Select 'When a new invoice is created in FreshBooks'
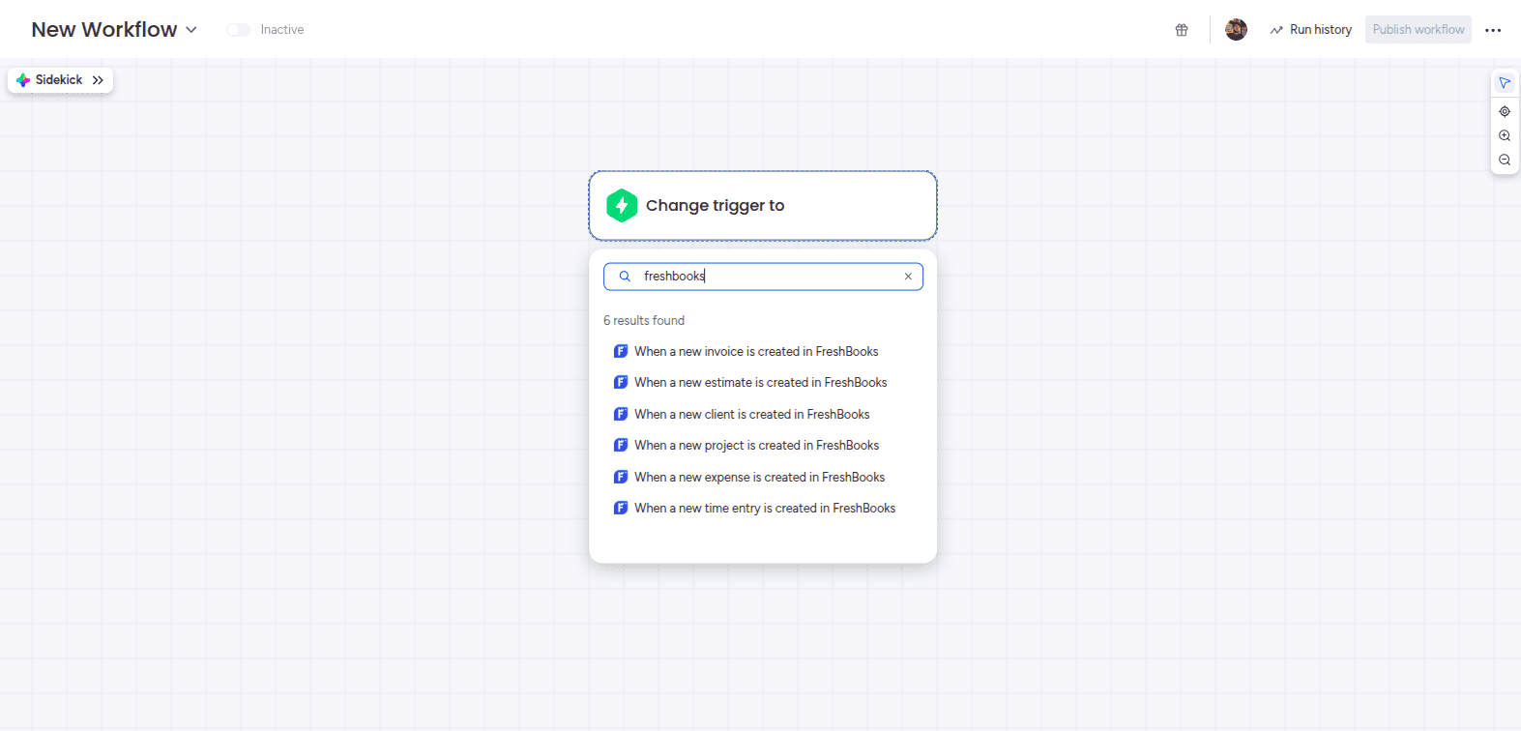This screenshot has height=731, width=1521. pyautogui.click(x=756, y=351)
